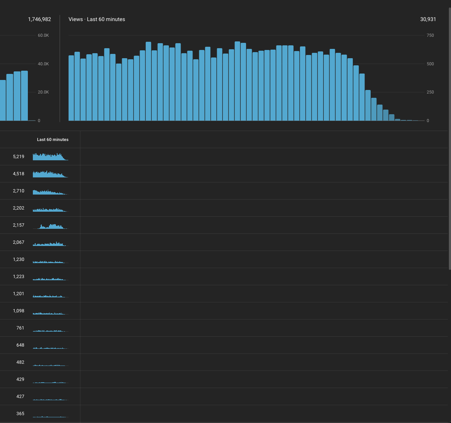Screen dimensions: 451x423
Task: Click the 1,230 views value
Action: coord(18,260)
